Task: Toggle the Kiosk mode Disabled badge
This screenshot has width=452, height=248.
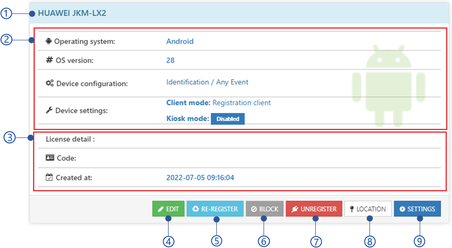Action: 228,119
